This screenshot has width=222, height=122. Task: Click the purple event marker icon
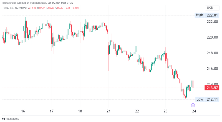click(x=193, y=105)
